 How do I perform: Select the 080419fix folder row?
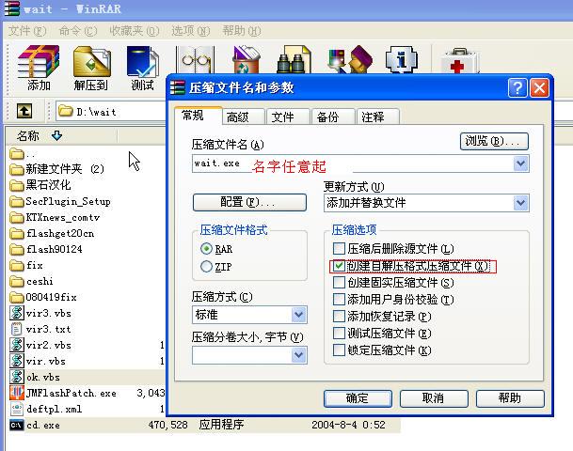(43, 298)
